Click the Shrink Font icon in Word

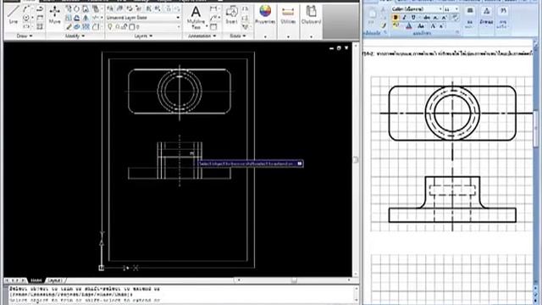441,25
